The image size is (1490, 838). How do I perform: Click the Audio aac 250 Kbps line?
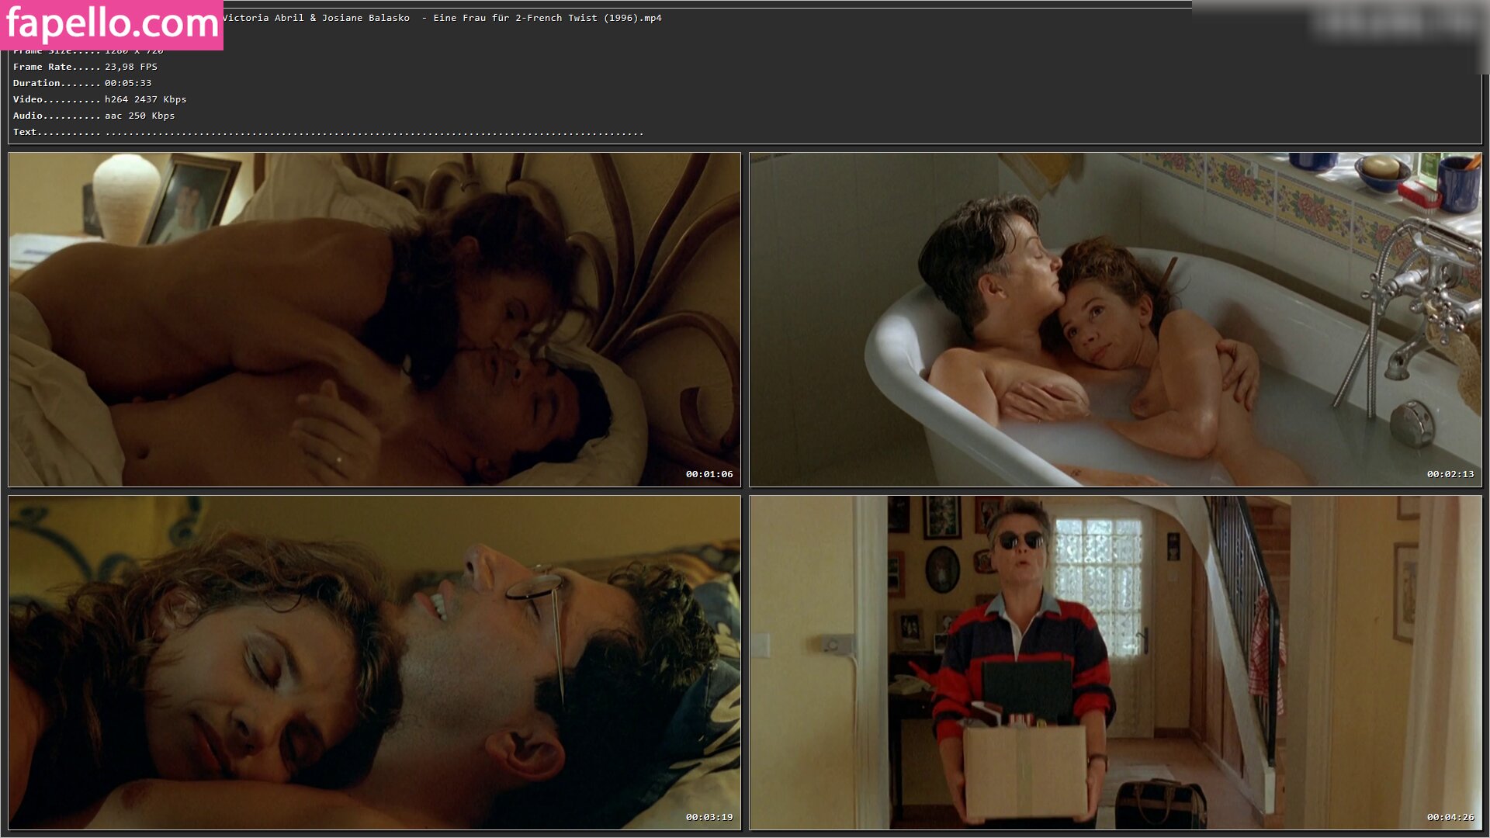[94, 116]
